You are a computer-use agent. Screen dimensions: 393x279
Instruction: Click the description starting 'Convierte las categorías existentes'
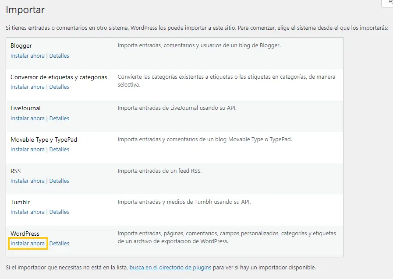(x=227, y=81)
